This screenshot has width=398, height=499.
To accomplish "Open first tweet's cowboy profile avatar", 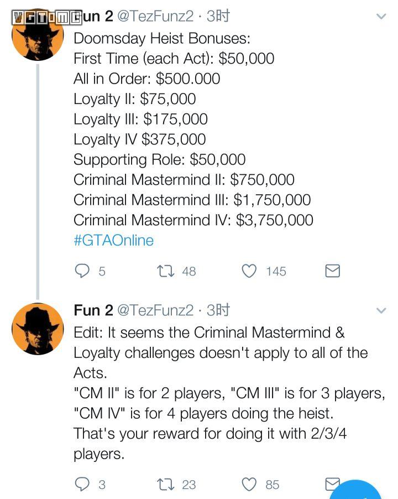I will (38, 36).
